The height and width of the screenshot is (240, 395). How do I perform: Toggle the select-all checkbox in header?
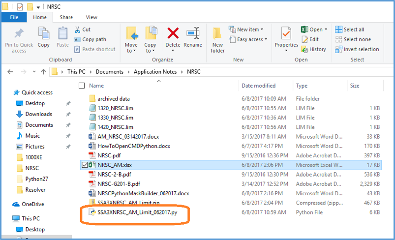[x=82, y=86]
